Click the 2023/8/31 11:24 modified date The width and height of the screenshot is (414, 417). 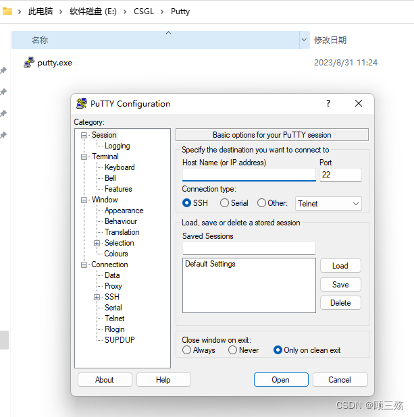(346, 63)
